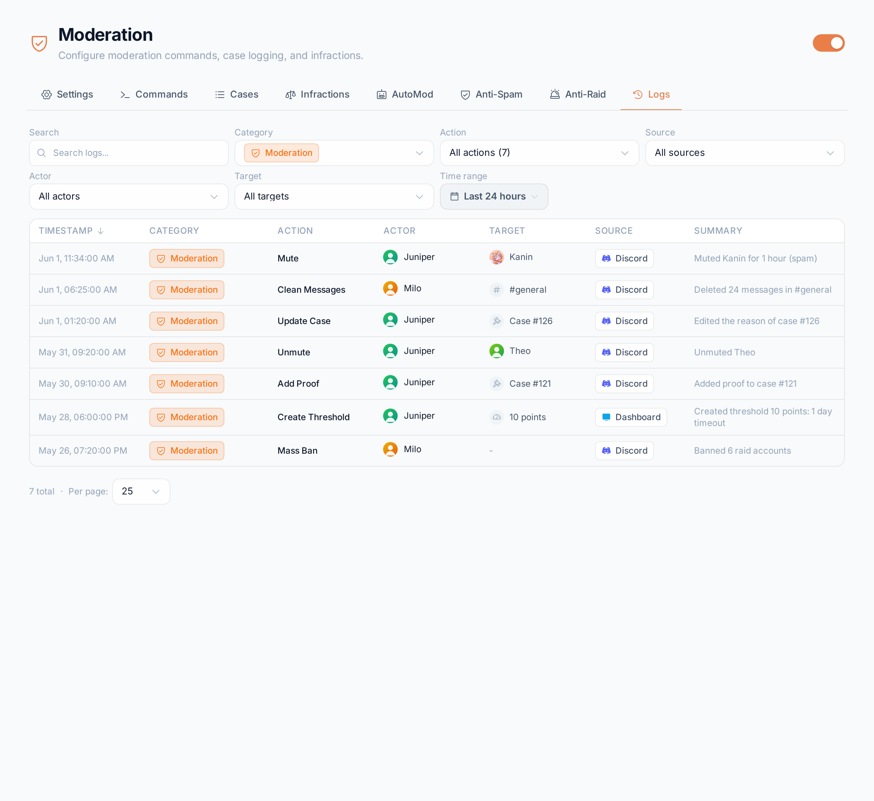Screen dimensions: 874x801
Task: Click the 'May 30, 09:10:00 AM' timestamp
Action: tap(82, 384)
